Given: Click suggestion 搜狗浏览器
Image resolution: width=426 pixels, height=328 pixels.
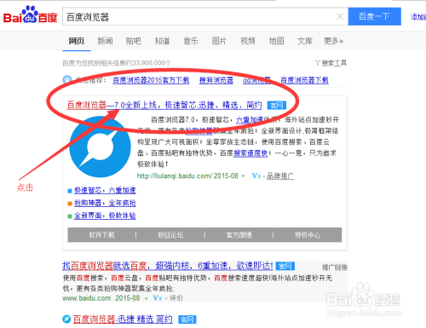Looking at the screenshot, I should point(216,80).
